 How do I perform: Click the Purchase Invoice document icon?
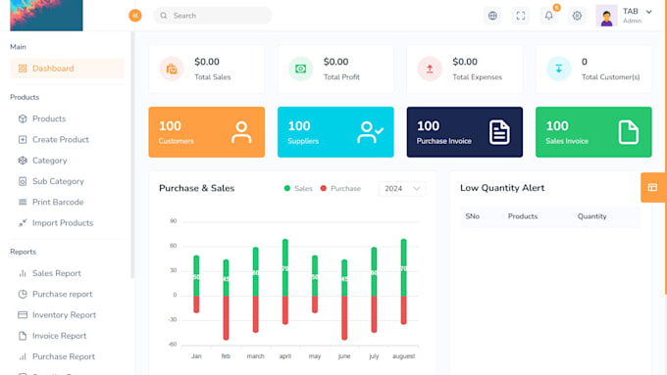499,132
